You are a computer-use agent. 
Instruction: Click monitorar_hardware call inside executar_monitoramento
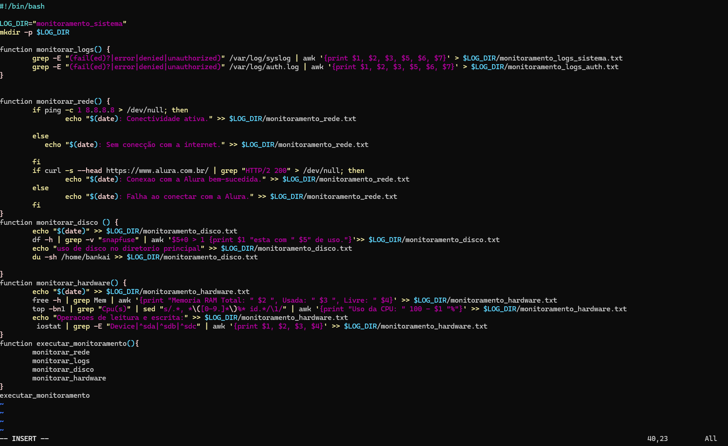(x=69, y=378)
